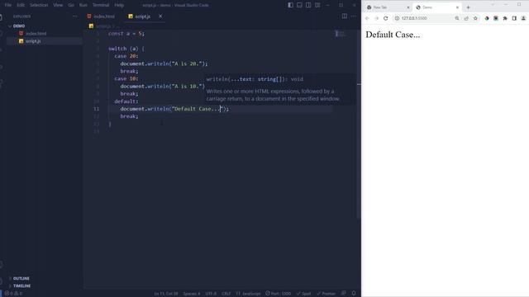The image size is (529, 297).
Task: Click 'switch (a) {' code line
Action: [x=126, y=49]
